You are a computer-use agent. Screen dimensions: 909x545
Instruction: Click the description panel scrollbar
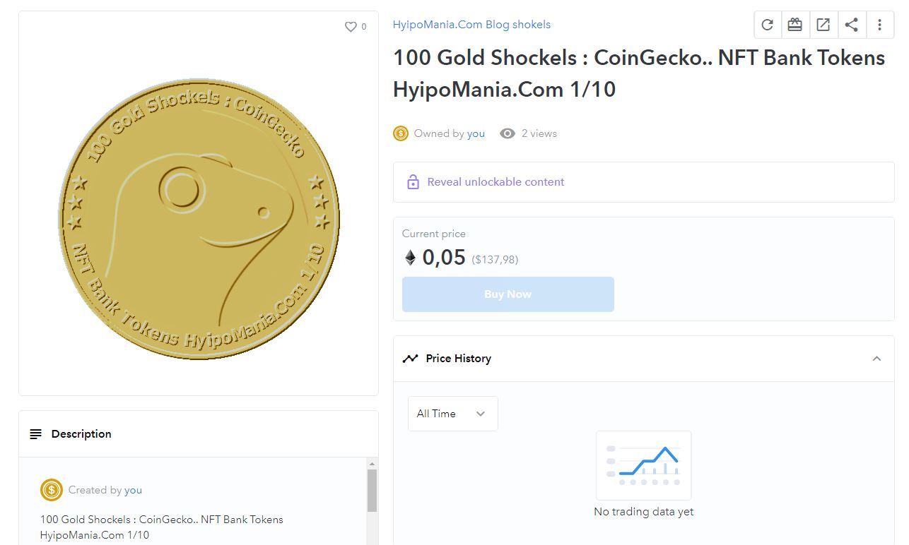click(x=372, y=491)
